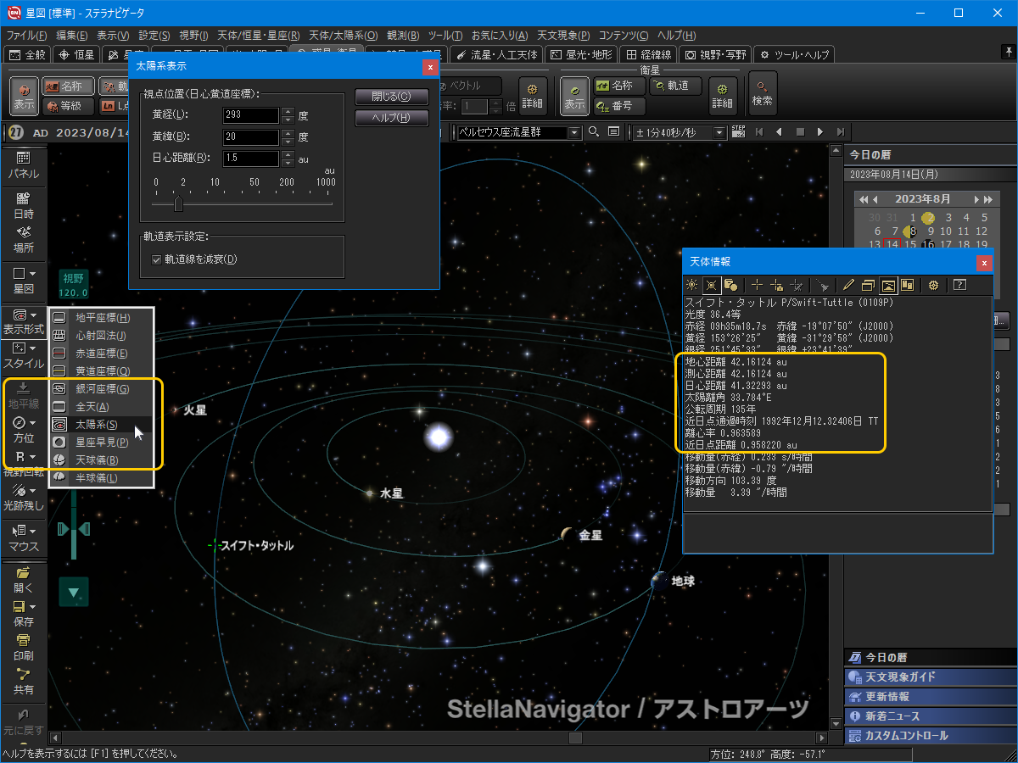
Task: Toggle the left 表示 display button in ribbon
Action: tap(24, 95)
